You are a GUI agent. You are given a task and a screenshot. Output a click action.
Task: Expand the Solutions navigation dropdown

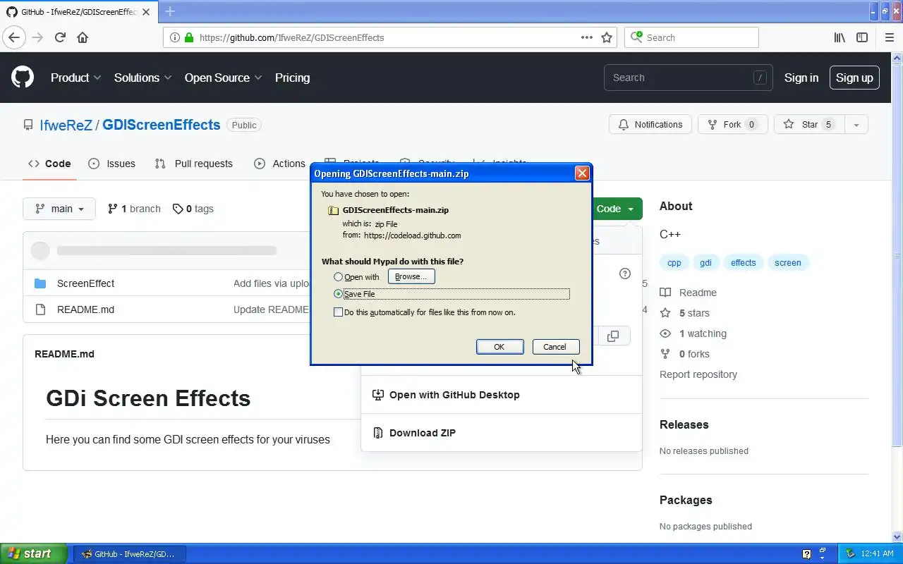tap(143, 78)
